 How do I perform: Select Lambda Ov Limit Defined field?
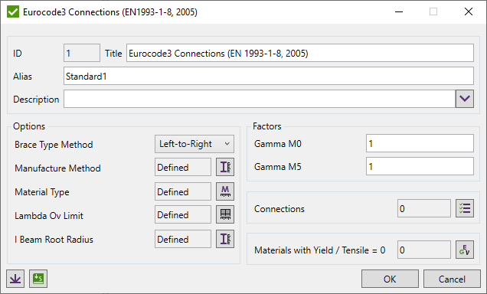(x=183, y=214)
